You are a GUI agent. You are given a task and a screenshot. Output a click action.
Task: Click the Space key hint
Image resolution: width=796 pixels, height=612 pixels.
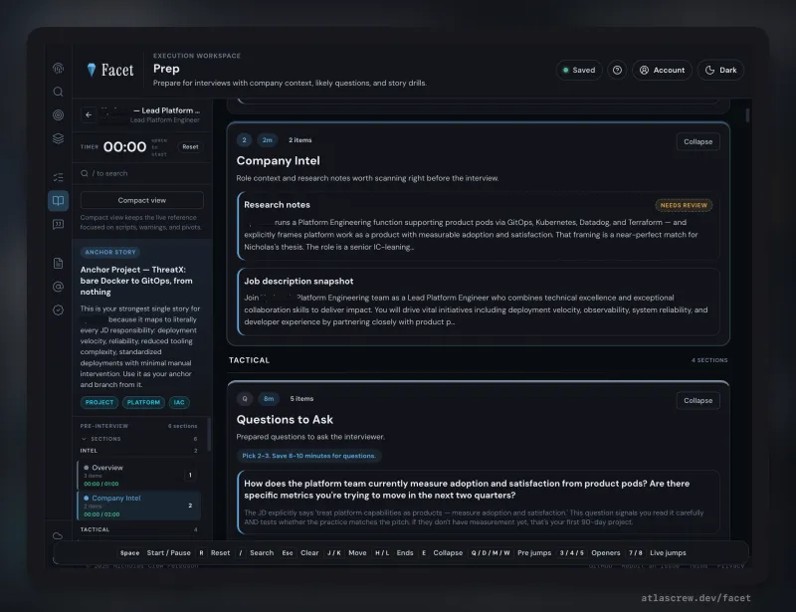click(129, 552)
